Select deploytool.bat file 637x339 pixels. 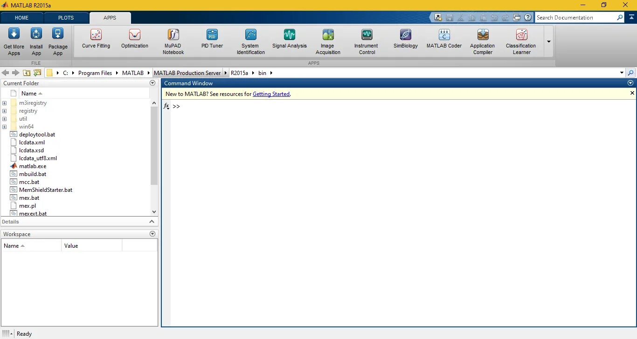coord(37,135)
